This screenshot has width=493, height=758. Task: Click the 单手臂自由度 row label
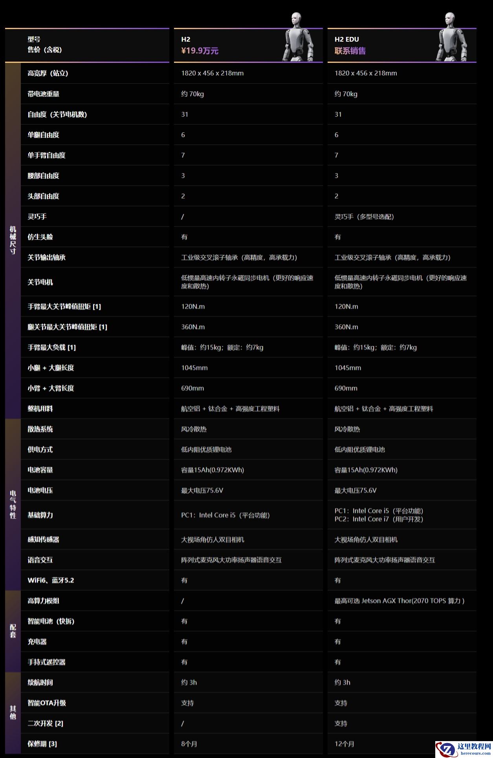(46, 155)
